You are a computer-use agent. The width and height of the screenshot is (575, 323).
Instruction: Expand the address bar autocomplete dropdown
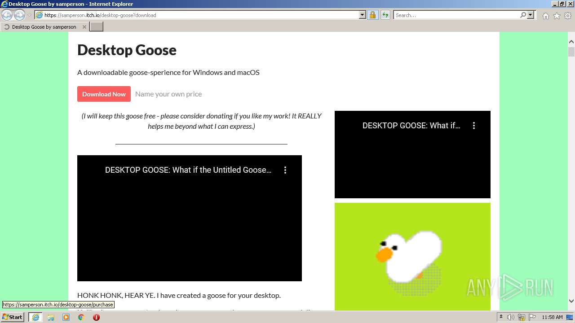point(363,15)
